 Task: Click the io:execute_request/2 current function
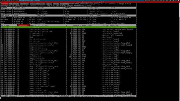pos(112,33)
